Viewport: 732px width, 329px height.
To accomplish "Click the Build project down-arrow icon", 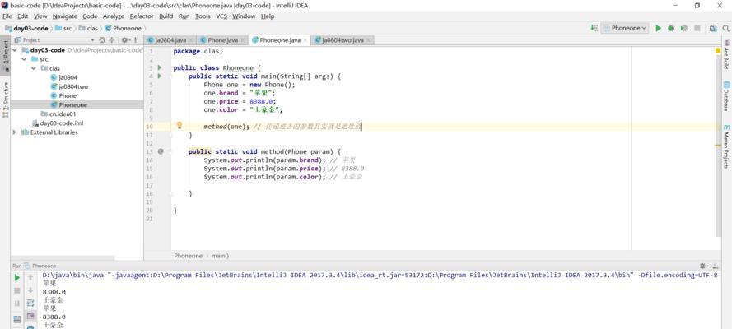I will pyautogui.click(x=594, y=28).
